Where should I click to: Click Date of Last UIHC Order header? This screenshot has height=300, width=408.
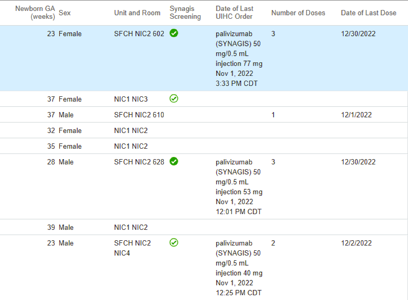coord(234,13)
